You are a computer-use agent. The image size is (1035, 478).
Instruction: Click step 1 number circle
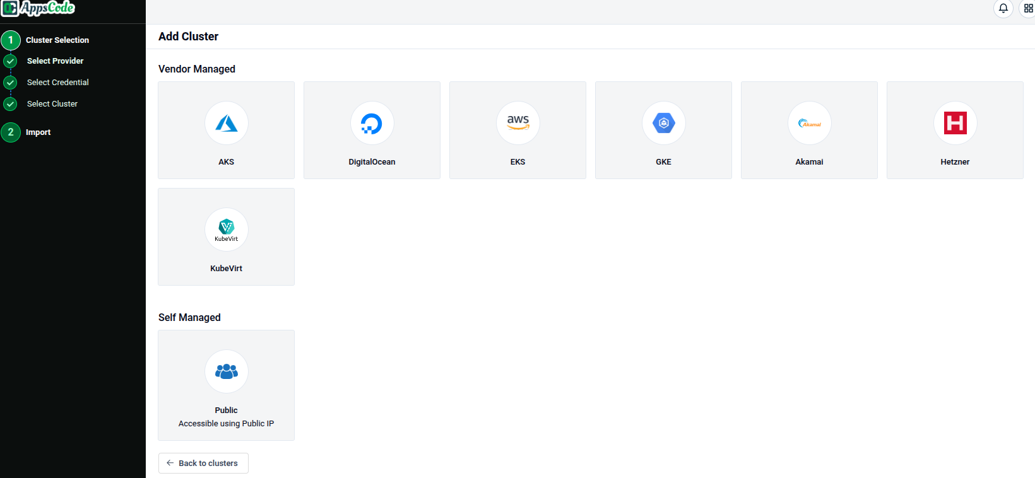pos(11,40)
